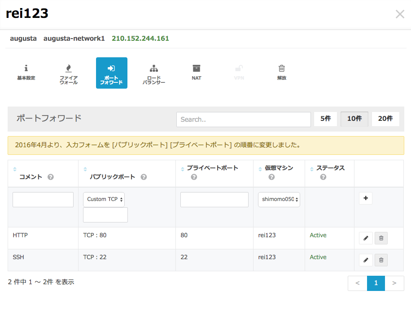The width and height of the screenshot is (411, 312).
Task: Click the Active status of SSH row
Action: [318, 257]
